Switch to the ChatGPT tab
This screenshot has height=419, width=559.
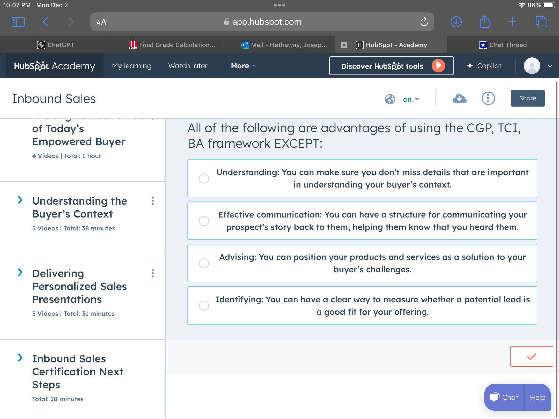56,45
